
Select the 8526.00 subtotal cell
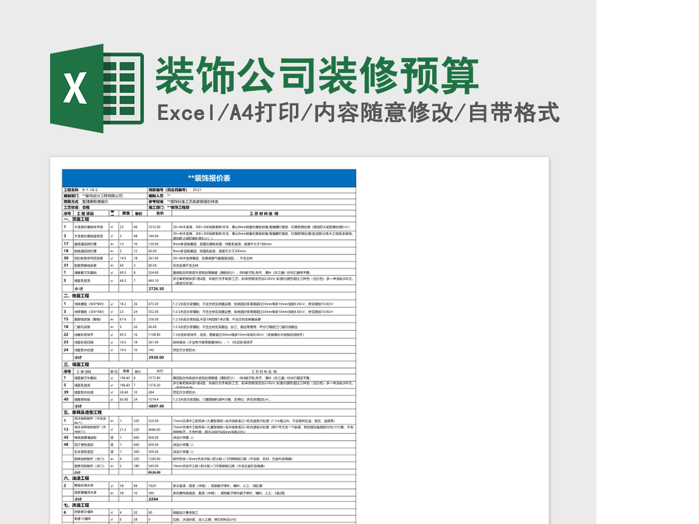(159, 472)
